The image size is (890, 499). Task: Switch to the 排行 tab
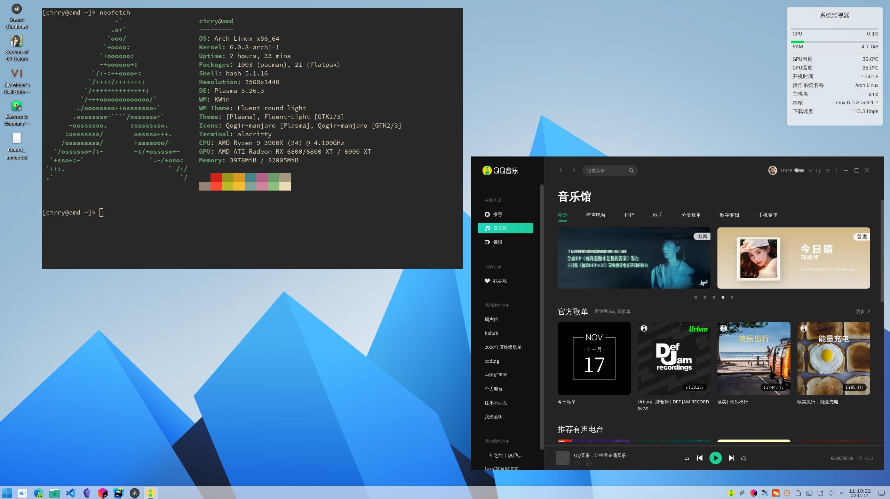click(629, 215)
